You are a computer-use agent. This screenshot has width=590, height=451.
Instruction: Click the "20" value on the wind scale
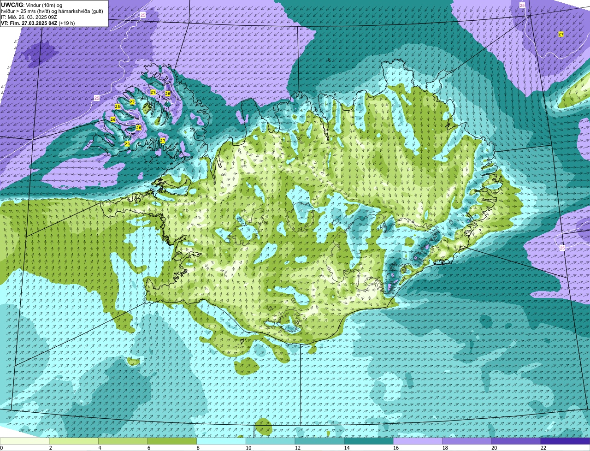point(494,448)
